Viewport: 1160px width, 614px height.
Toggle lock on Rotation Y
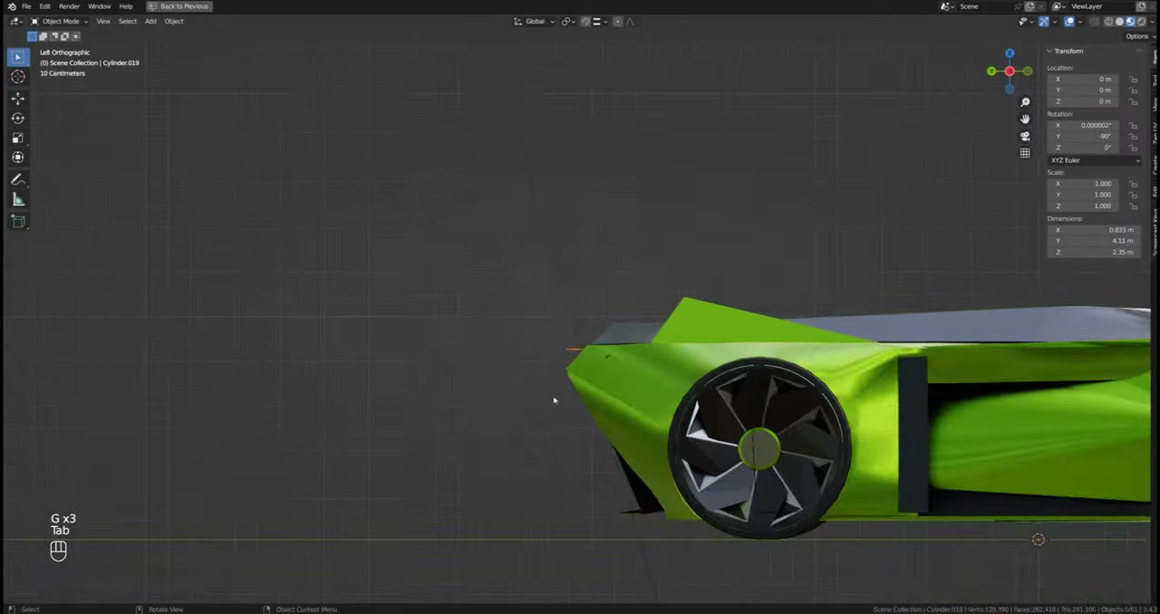(x=1134, y=137)
